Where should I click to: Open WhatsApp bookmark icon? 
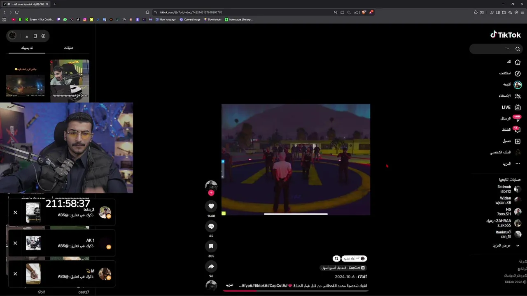[x=65, y=19]
